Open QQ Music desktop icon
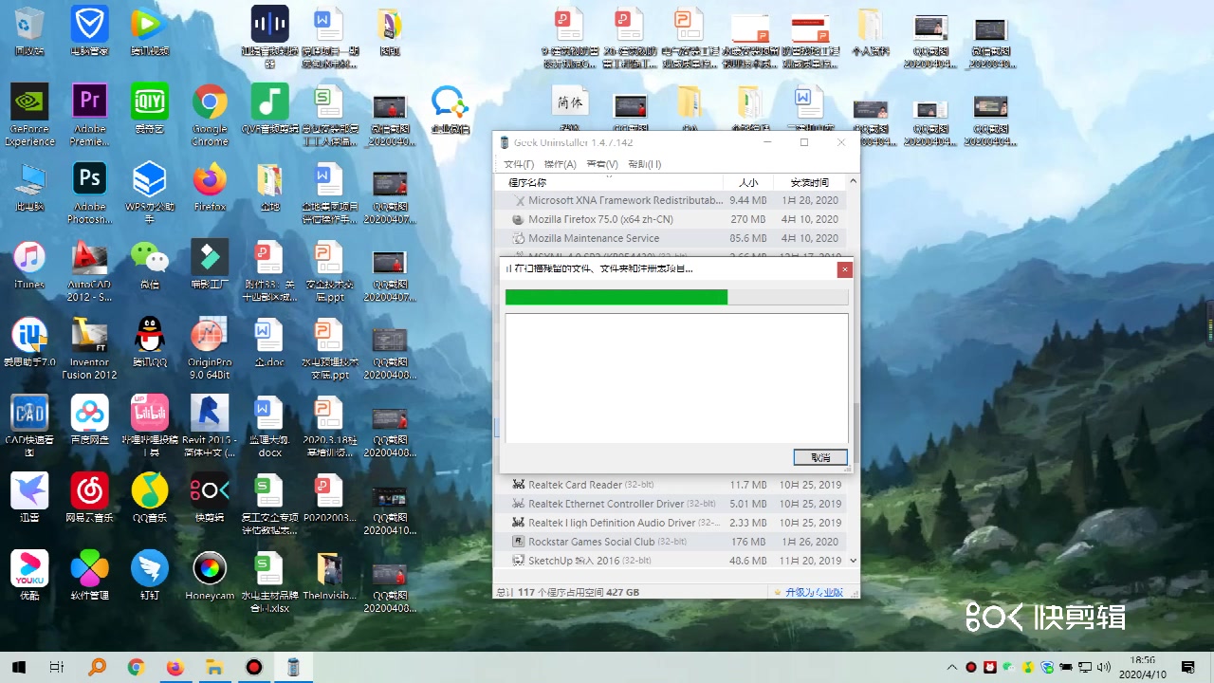This screenshot has height=683, width=1214. coord(149,496)
